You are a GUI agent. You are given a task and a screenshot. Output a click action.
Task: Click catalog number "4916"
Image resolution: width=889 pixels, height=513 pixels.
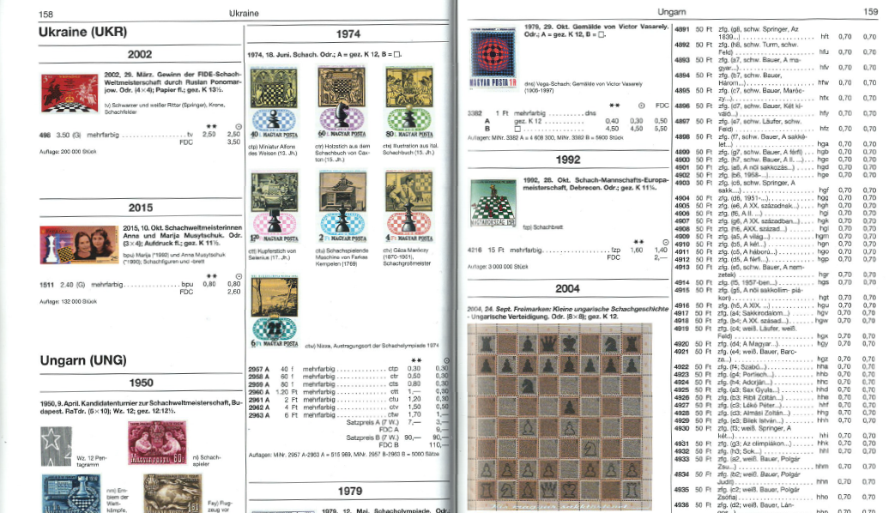[x=681, y=305]
